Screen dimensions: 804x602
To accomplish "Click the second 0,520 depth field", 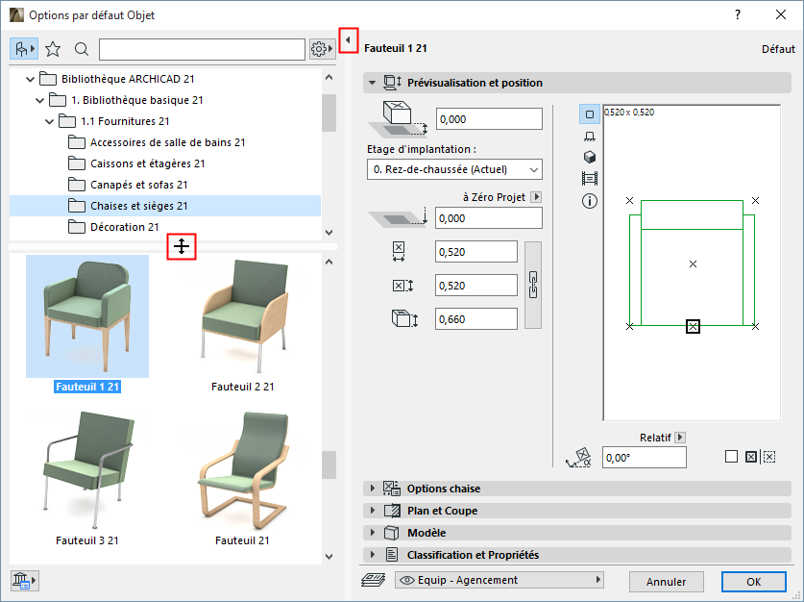I will click(x=476, y=286).
